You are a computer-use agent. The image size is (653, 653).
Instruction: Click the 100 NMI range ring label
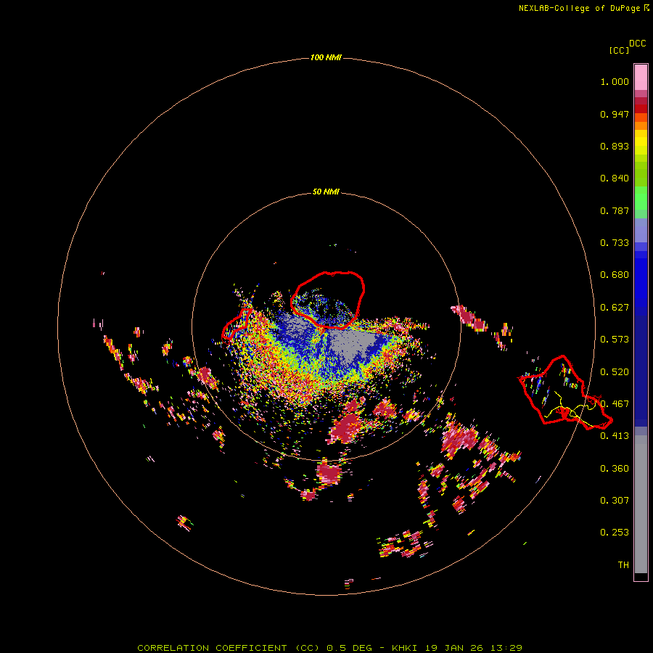click(326, 57)
